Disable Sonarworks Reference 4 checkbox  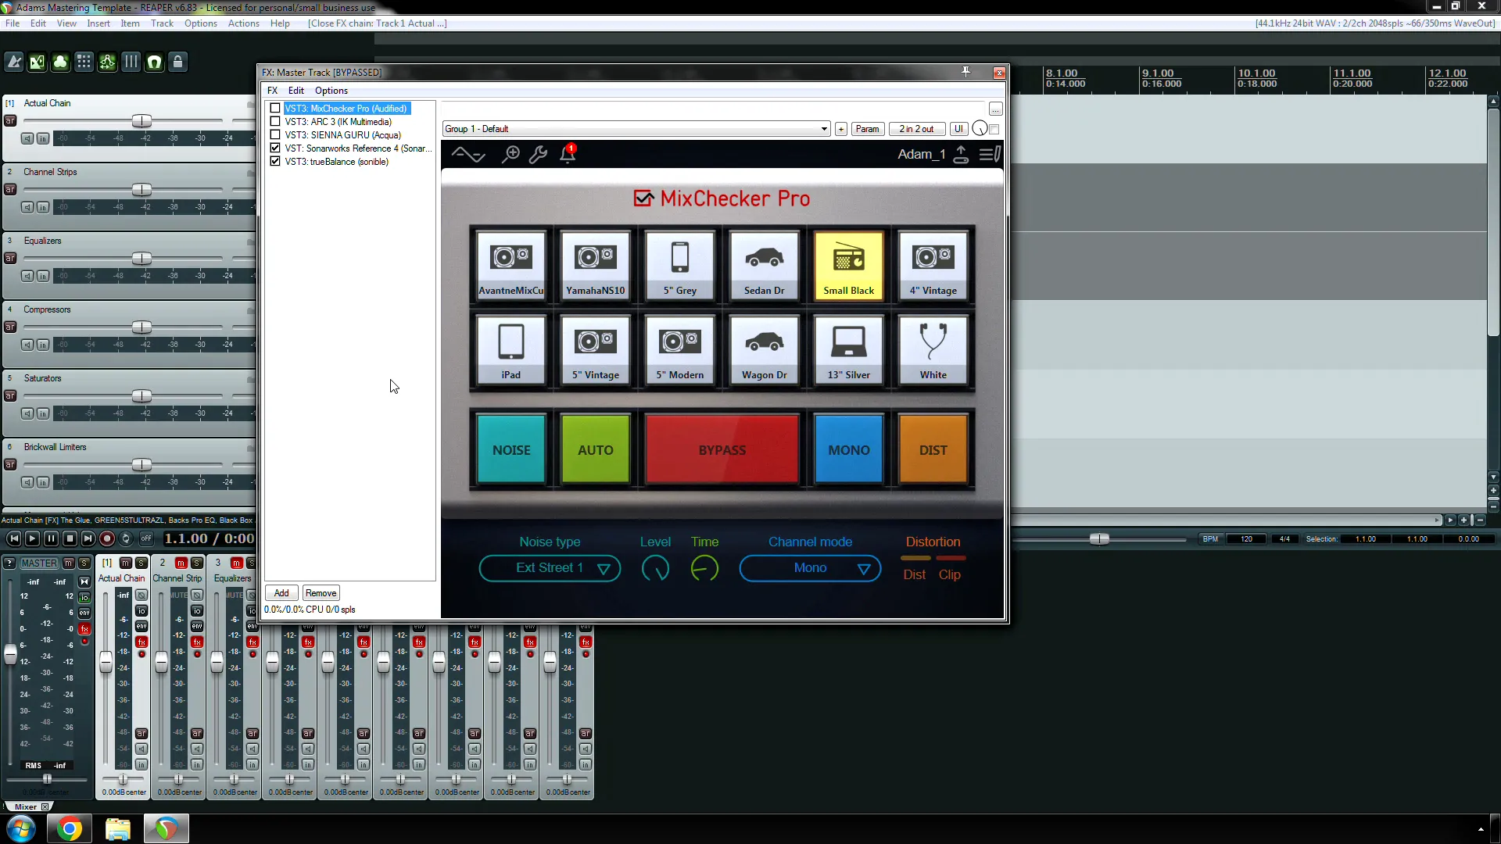pyautogui.click(x=275, y=148)
